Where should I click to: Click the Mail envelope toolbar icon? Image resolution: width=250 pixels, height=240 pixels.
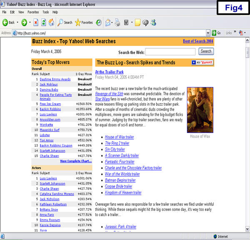[x=108, y=22]
